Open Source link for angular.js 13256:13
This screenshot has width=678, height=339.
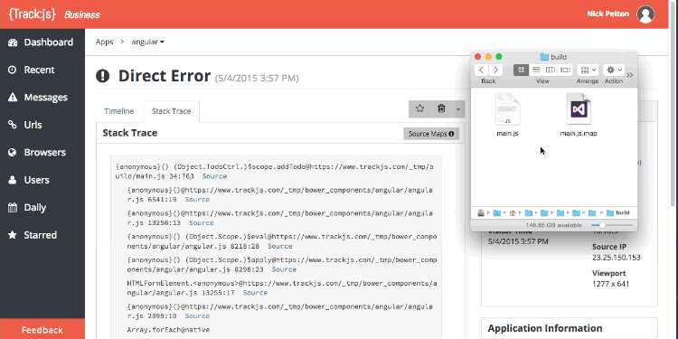202,222
